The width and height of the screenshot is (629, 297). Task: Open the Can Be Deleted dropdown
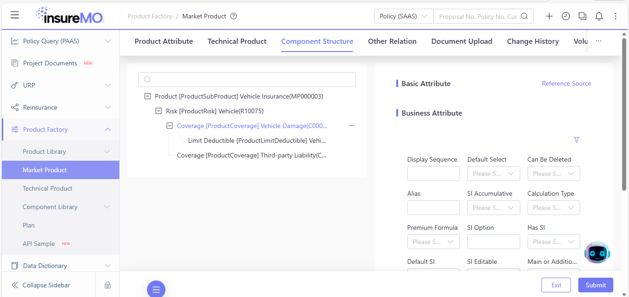[553, 174]
